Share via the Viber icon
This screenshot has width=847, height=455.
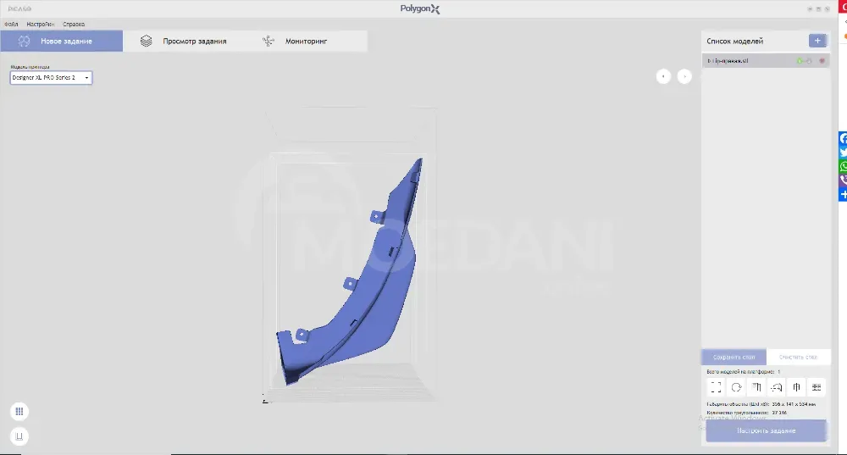[843, 180]
